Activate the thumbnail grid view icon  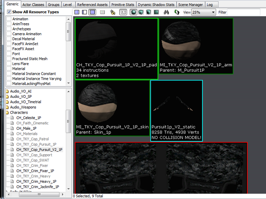pyautogui.click(x=92, y=12)
